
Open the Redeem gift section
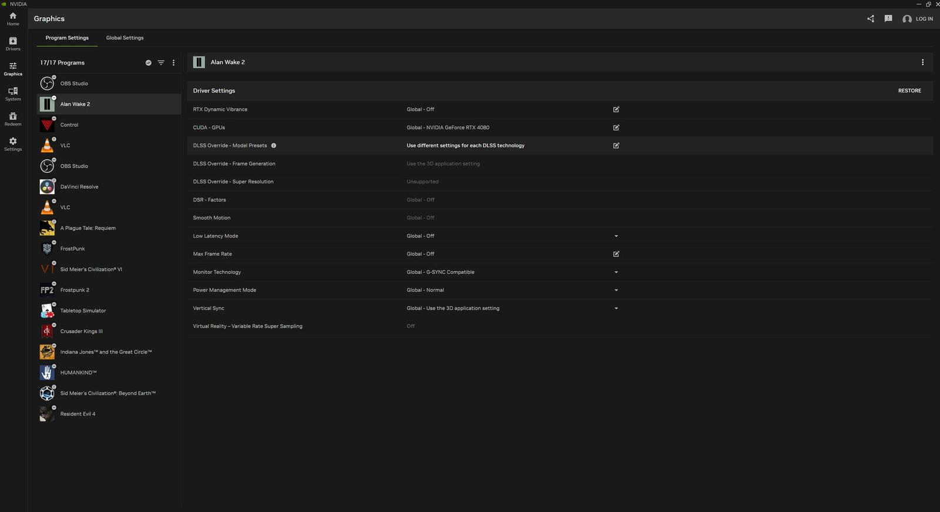pyautogui.click(x=13, y=119)
